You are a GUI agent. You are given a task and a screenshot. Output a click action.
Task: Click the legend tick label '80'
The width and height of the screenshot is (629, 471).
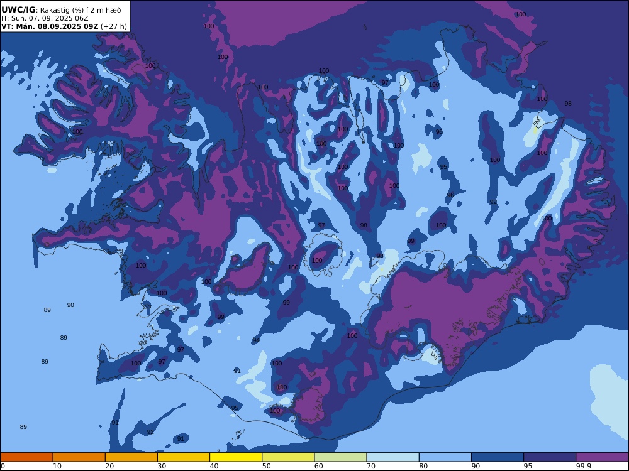pyautogui.click(x=423, y=466)
